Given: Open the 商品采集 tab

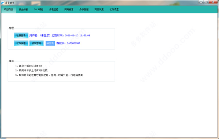Looking at the screenshot, I should 99,9.
